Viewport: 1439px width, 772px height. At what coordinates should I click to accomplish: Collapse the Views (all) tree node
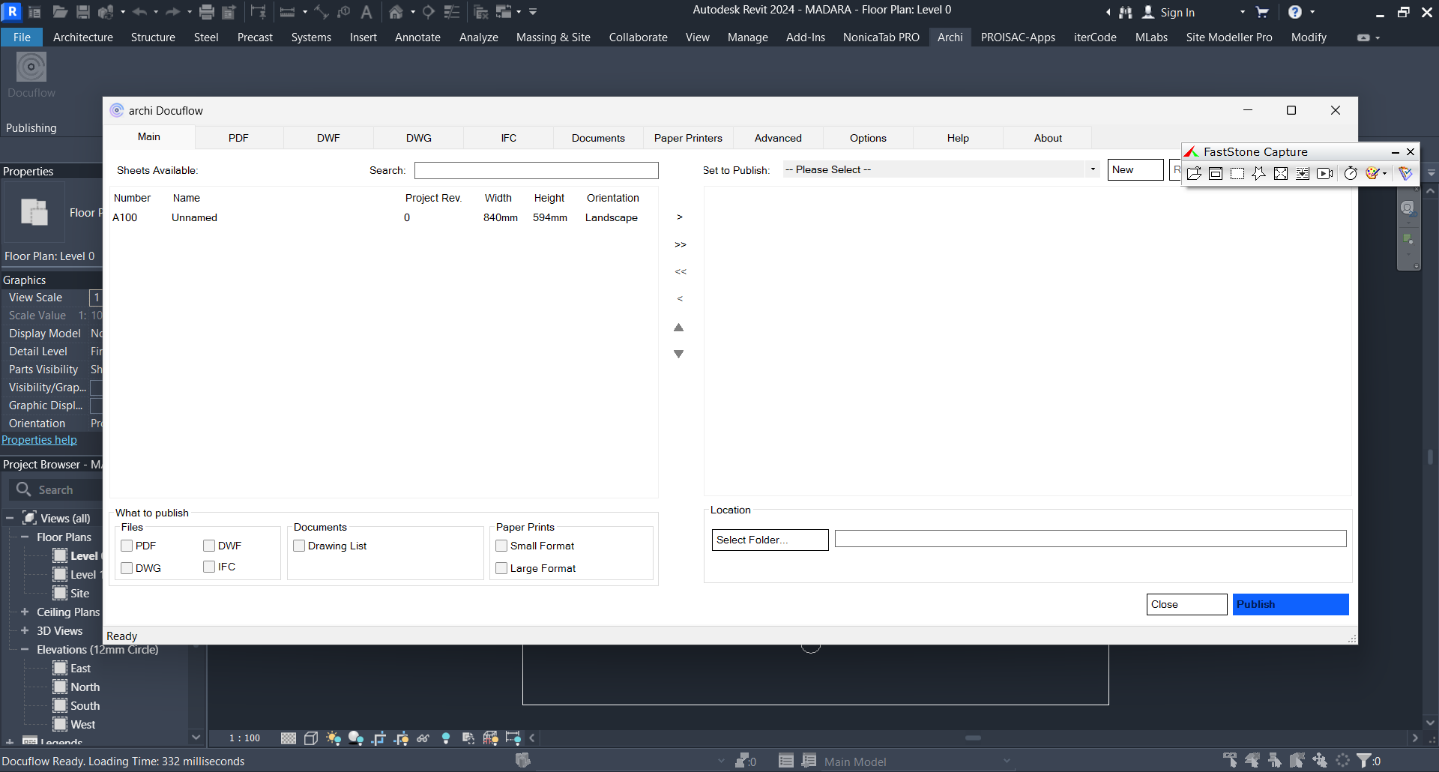pos(10,518)
